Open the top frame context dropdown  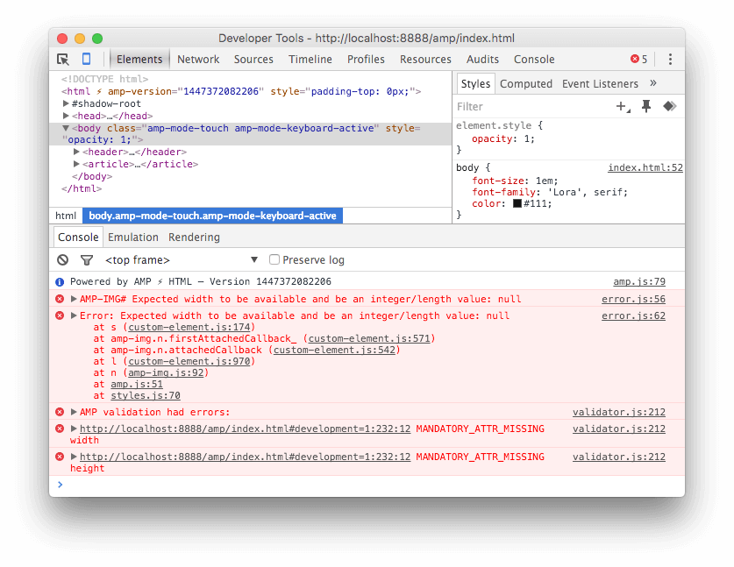[182, 260]
